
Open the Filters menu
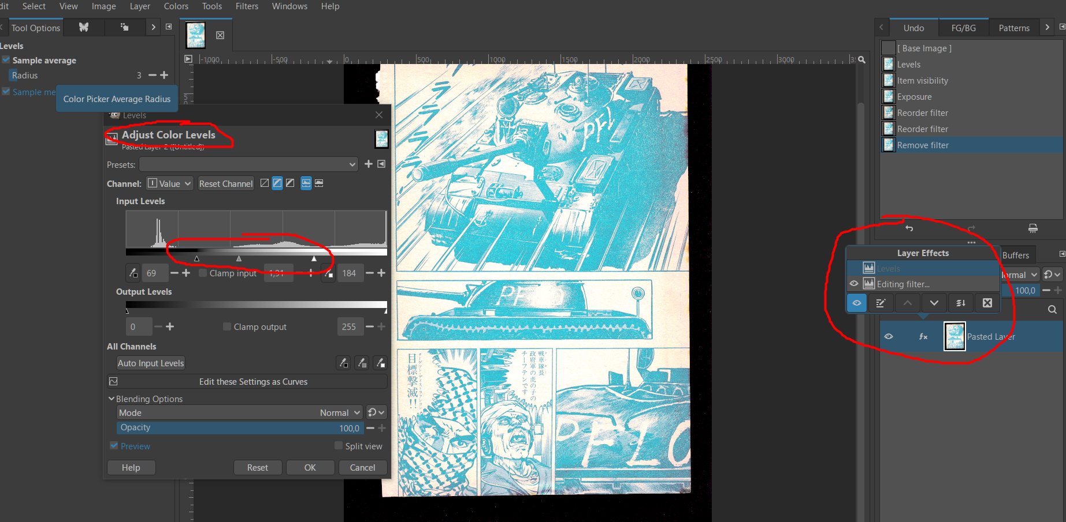pyautogui.click(x=247, y=6)
